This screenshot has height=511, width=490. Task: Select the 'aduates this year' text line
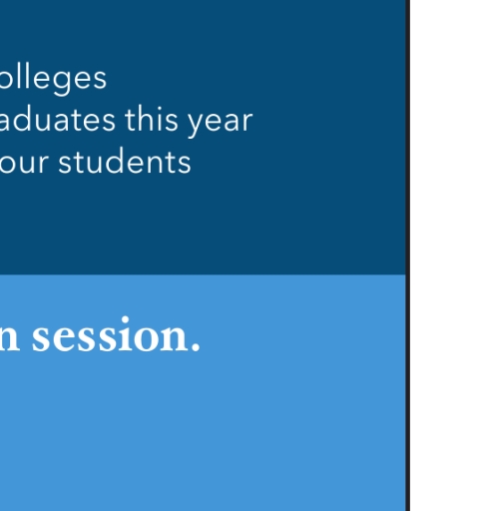click(127, 121)
